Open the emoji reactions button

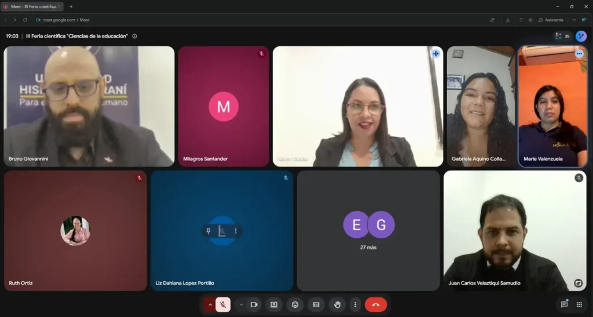point(295,304)
